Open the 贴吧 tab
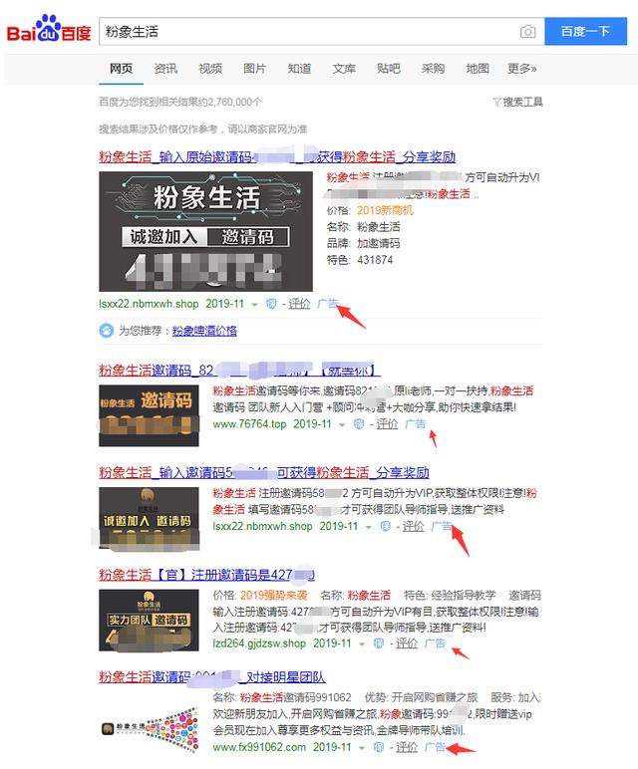Image resolution: width=638 pixels, height=769 pixels. 388,69
